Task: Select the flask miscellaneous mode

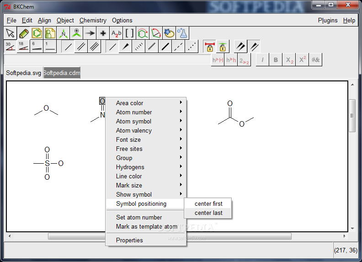Action: (182, 33)
